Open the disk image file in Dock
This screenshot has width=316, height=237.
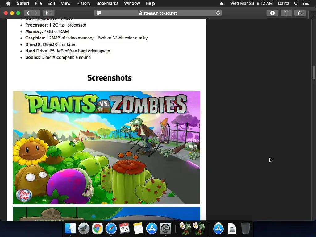pos(232,229)
